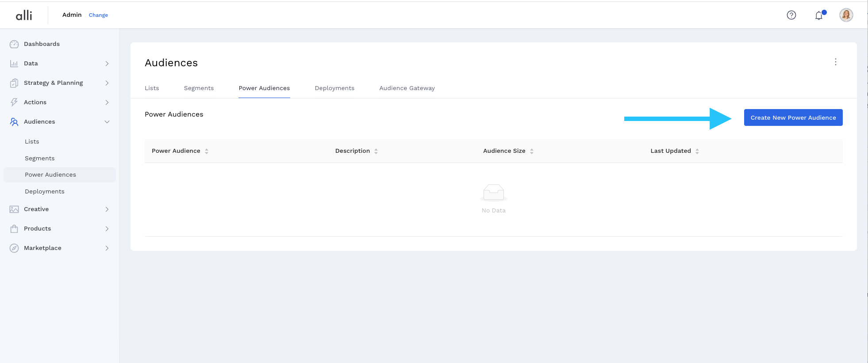This screenshot has height=363, width=868.
Task: Click the alli logo
Action: (24, 15)
